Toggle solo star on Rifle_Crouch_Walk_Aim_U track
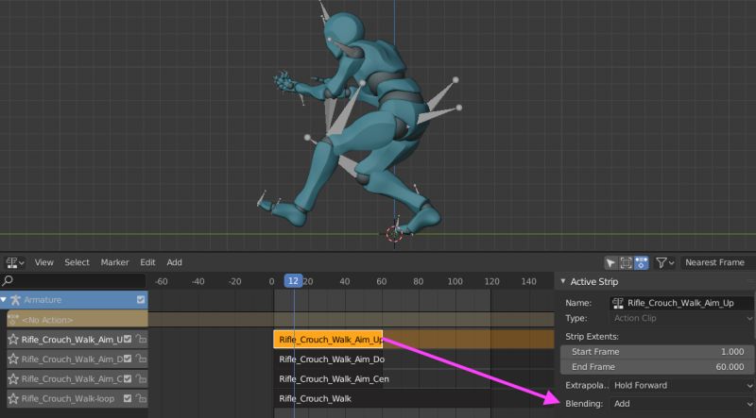Screen dimensions: 756x418 coord(13,340)
